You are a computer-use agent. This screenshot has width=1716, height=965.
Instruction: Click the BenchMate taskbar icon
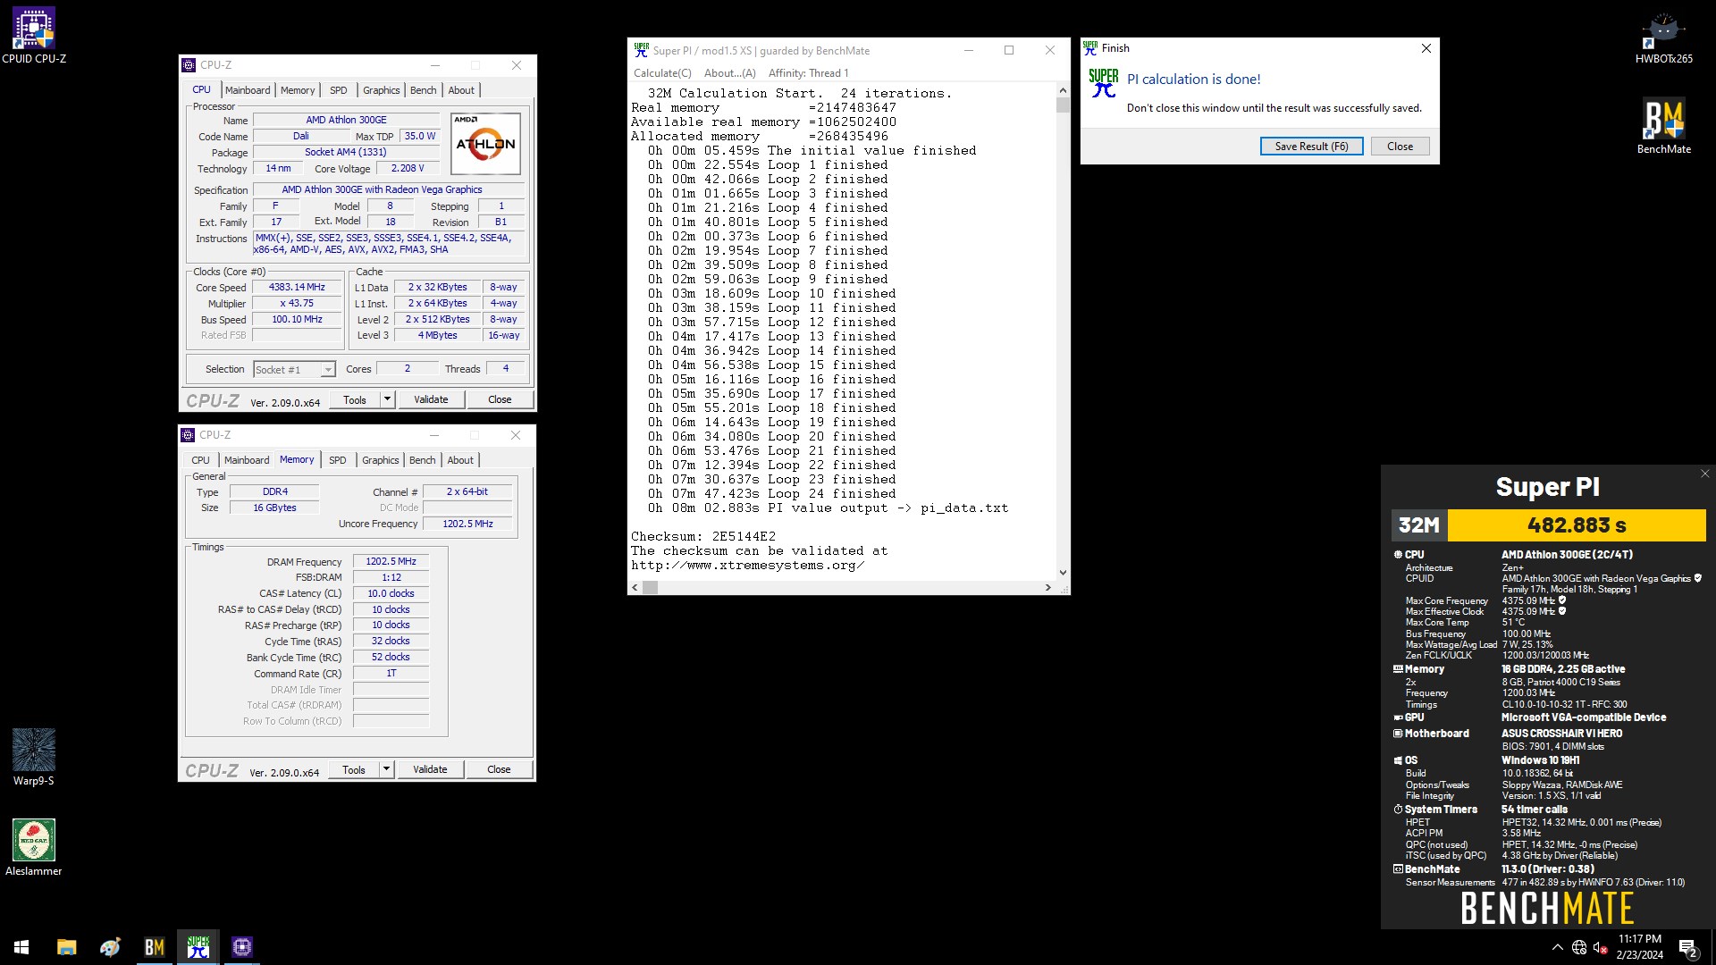pyautogui.click(x=155, y=947)
